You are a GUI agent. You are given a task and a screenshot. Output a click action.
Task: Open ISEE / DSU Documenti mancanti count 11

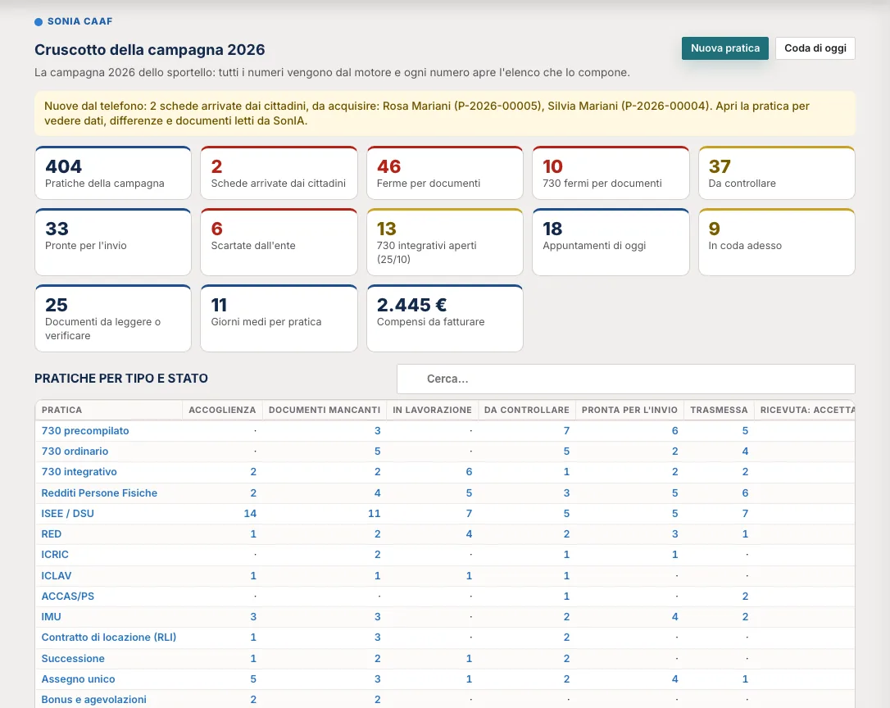click(x=374, y=513)
